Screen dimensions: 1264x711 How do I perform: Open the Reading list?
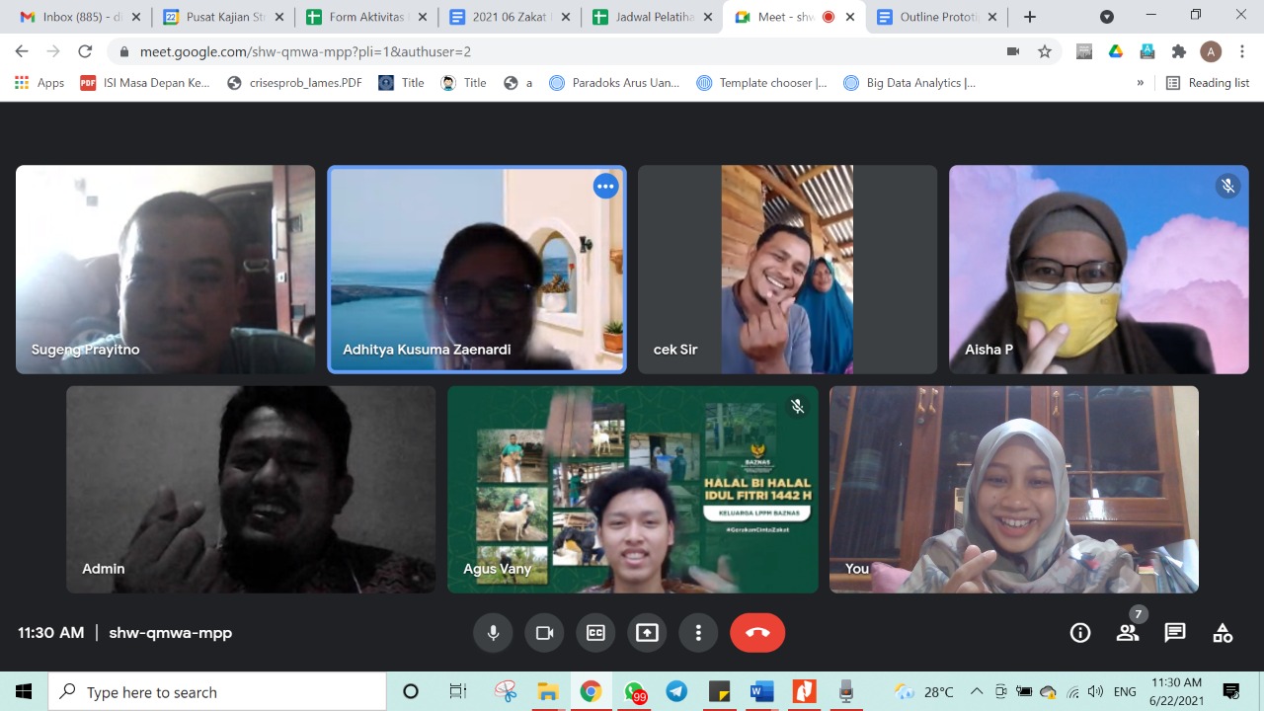(1208, 83)
